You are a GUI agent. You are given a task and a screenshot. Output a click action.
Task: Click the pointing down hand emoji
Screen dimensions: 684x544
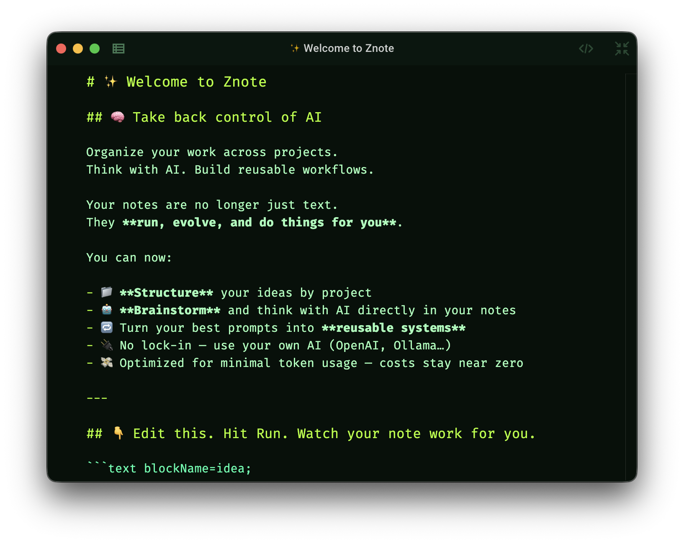tap(118, 433)
